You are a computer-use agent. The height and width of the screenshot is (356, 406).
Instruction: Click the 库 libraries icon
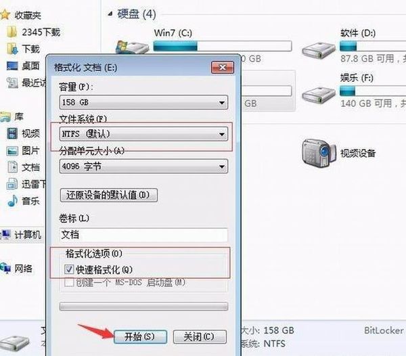(x=5, y=117)
